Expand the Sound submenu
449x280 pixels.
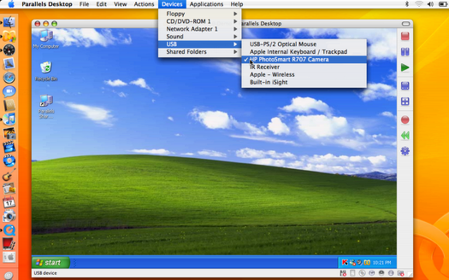pos(199,37)
